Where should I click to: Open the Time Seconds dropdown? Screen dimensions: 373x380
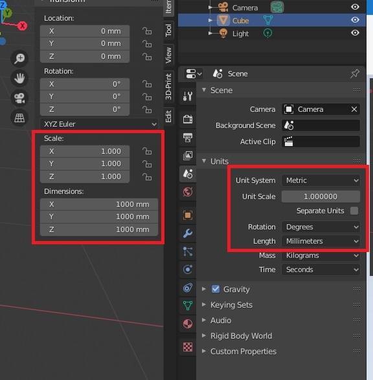pos(321,269)
